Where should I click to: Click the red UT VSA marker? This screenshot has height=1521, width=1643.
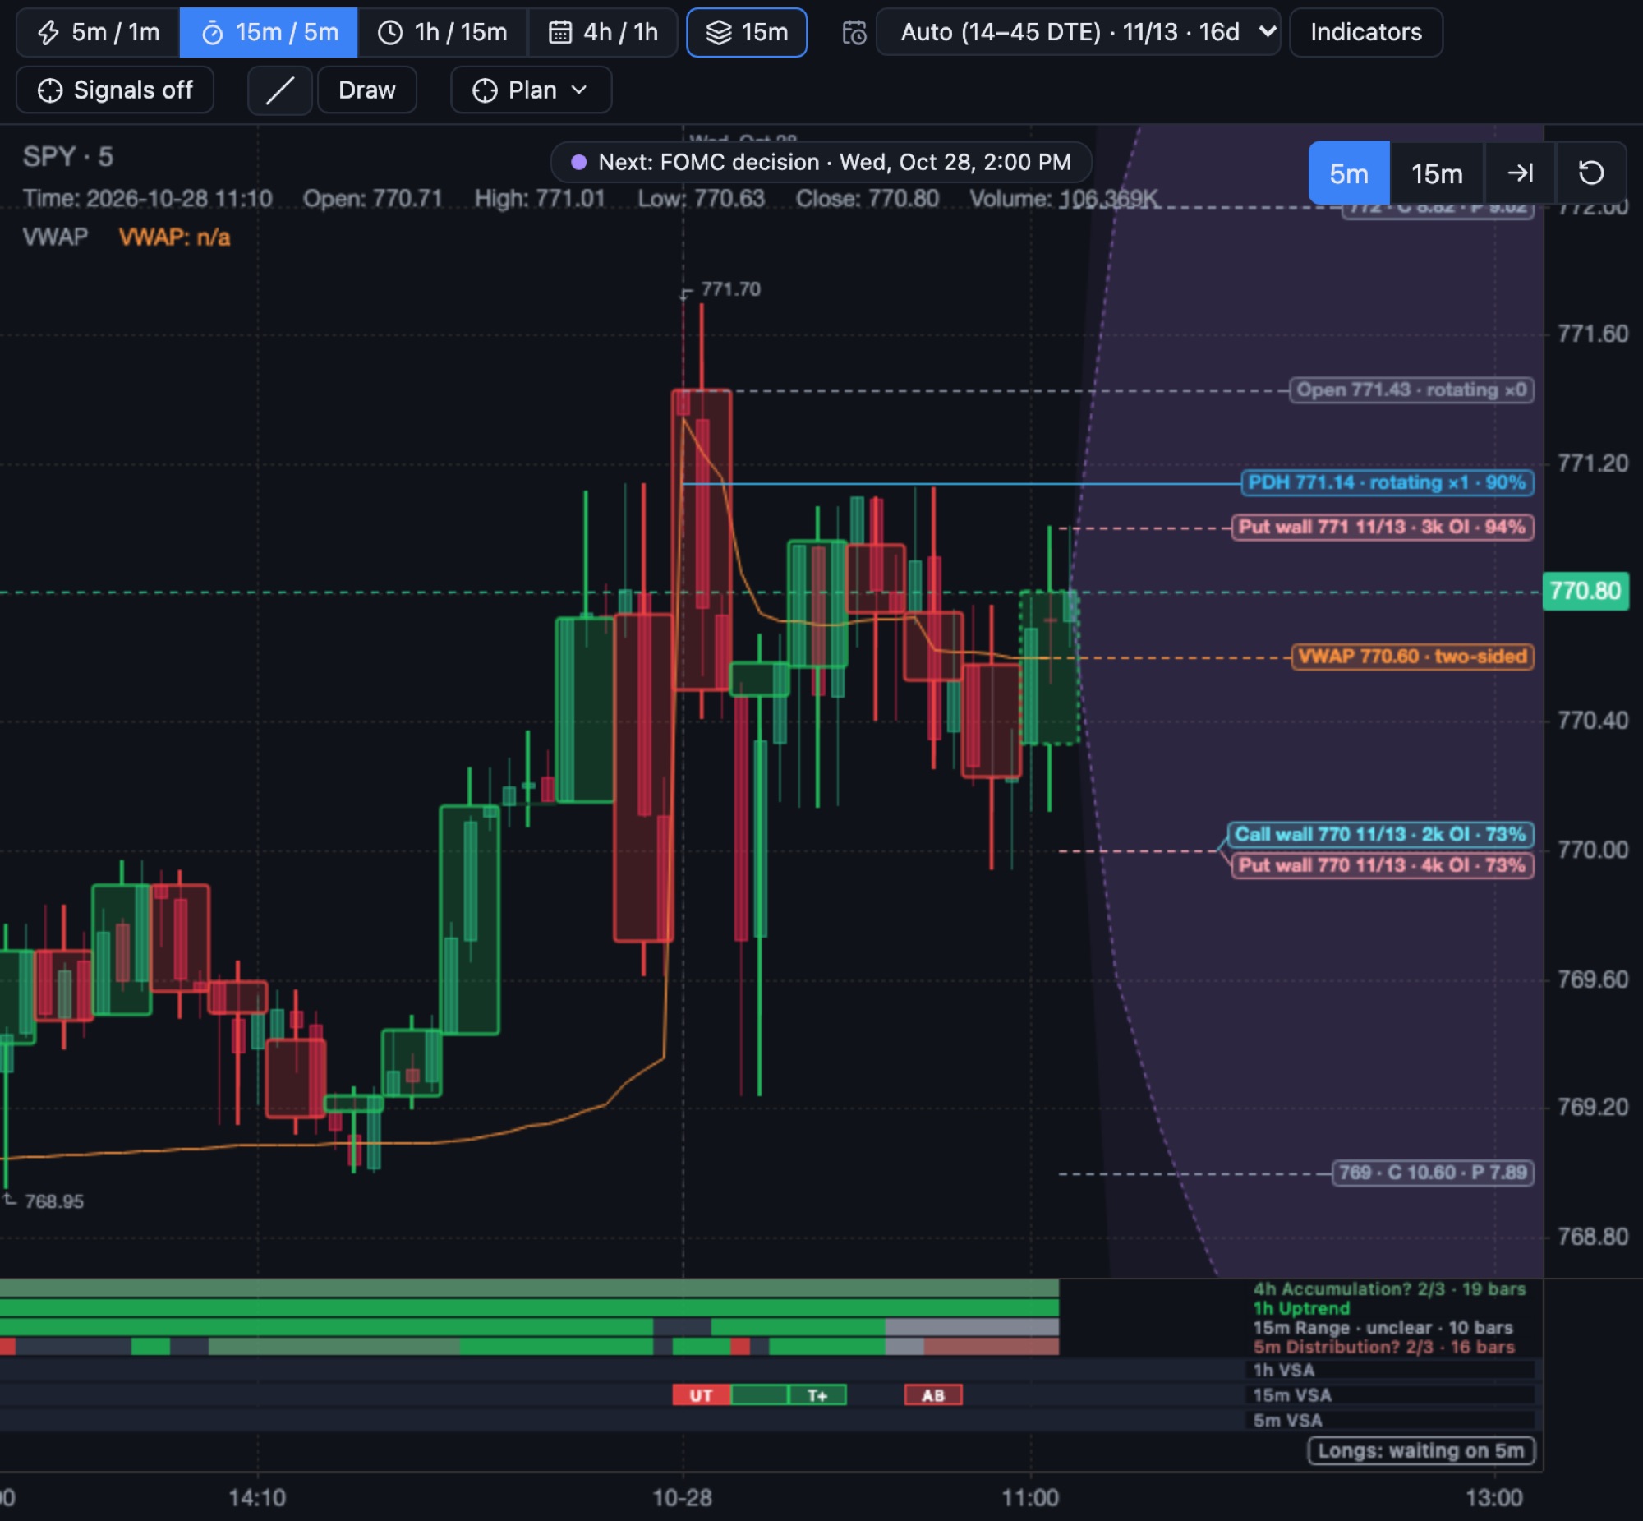tap(701, 1395)
